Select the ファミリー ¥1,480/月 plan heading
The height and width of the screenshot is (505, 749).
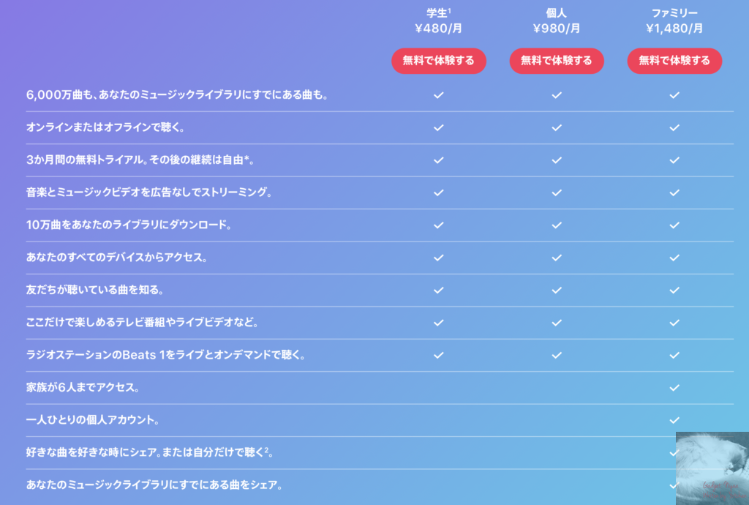674,21
